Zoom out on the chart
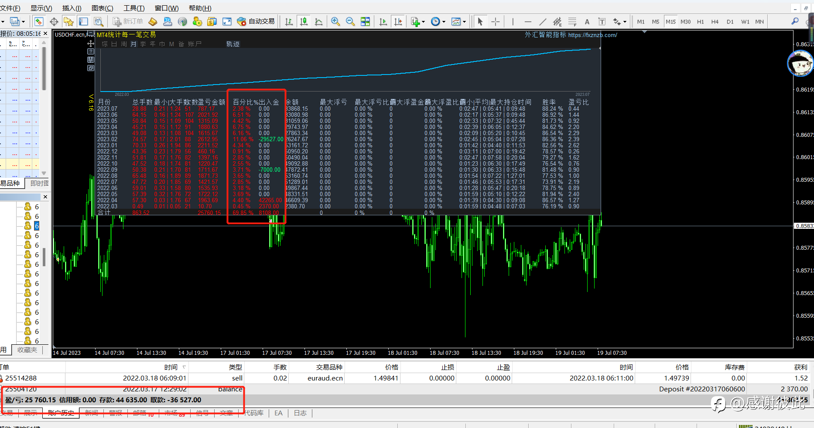 [x=350, y=21]
